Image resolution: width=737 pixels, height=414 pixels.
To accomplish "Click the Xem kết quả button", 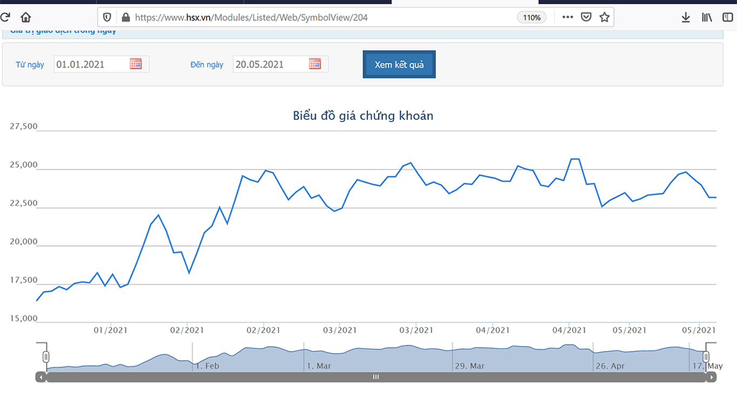I will 399,64.
